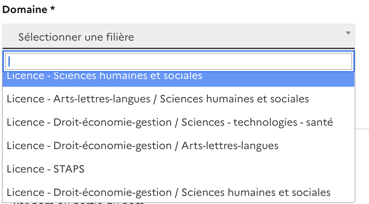Choose the Arts-lettres-langues / Sciences humaines entry

point(158,99)
